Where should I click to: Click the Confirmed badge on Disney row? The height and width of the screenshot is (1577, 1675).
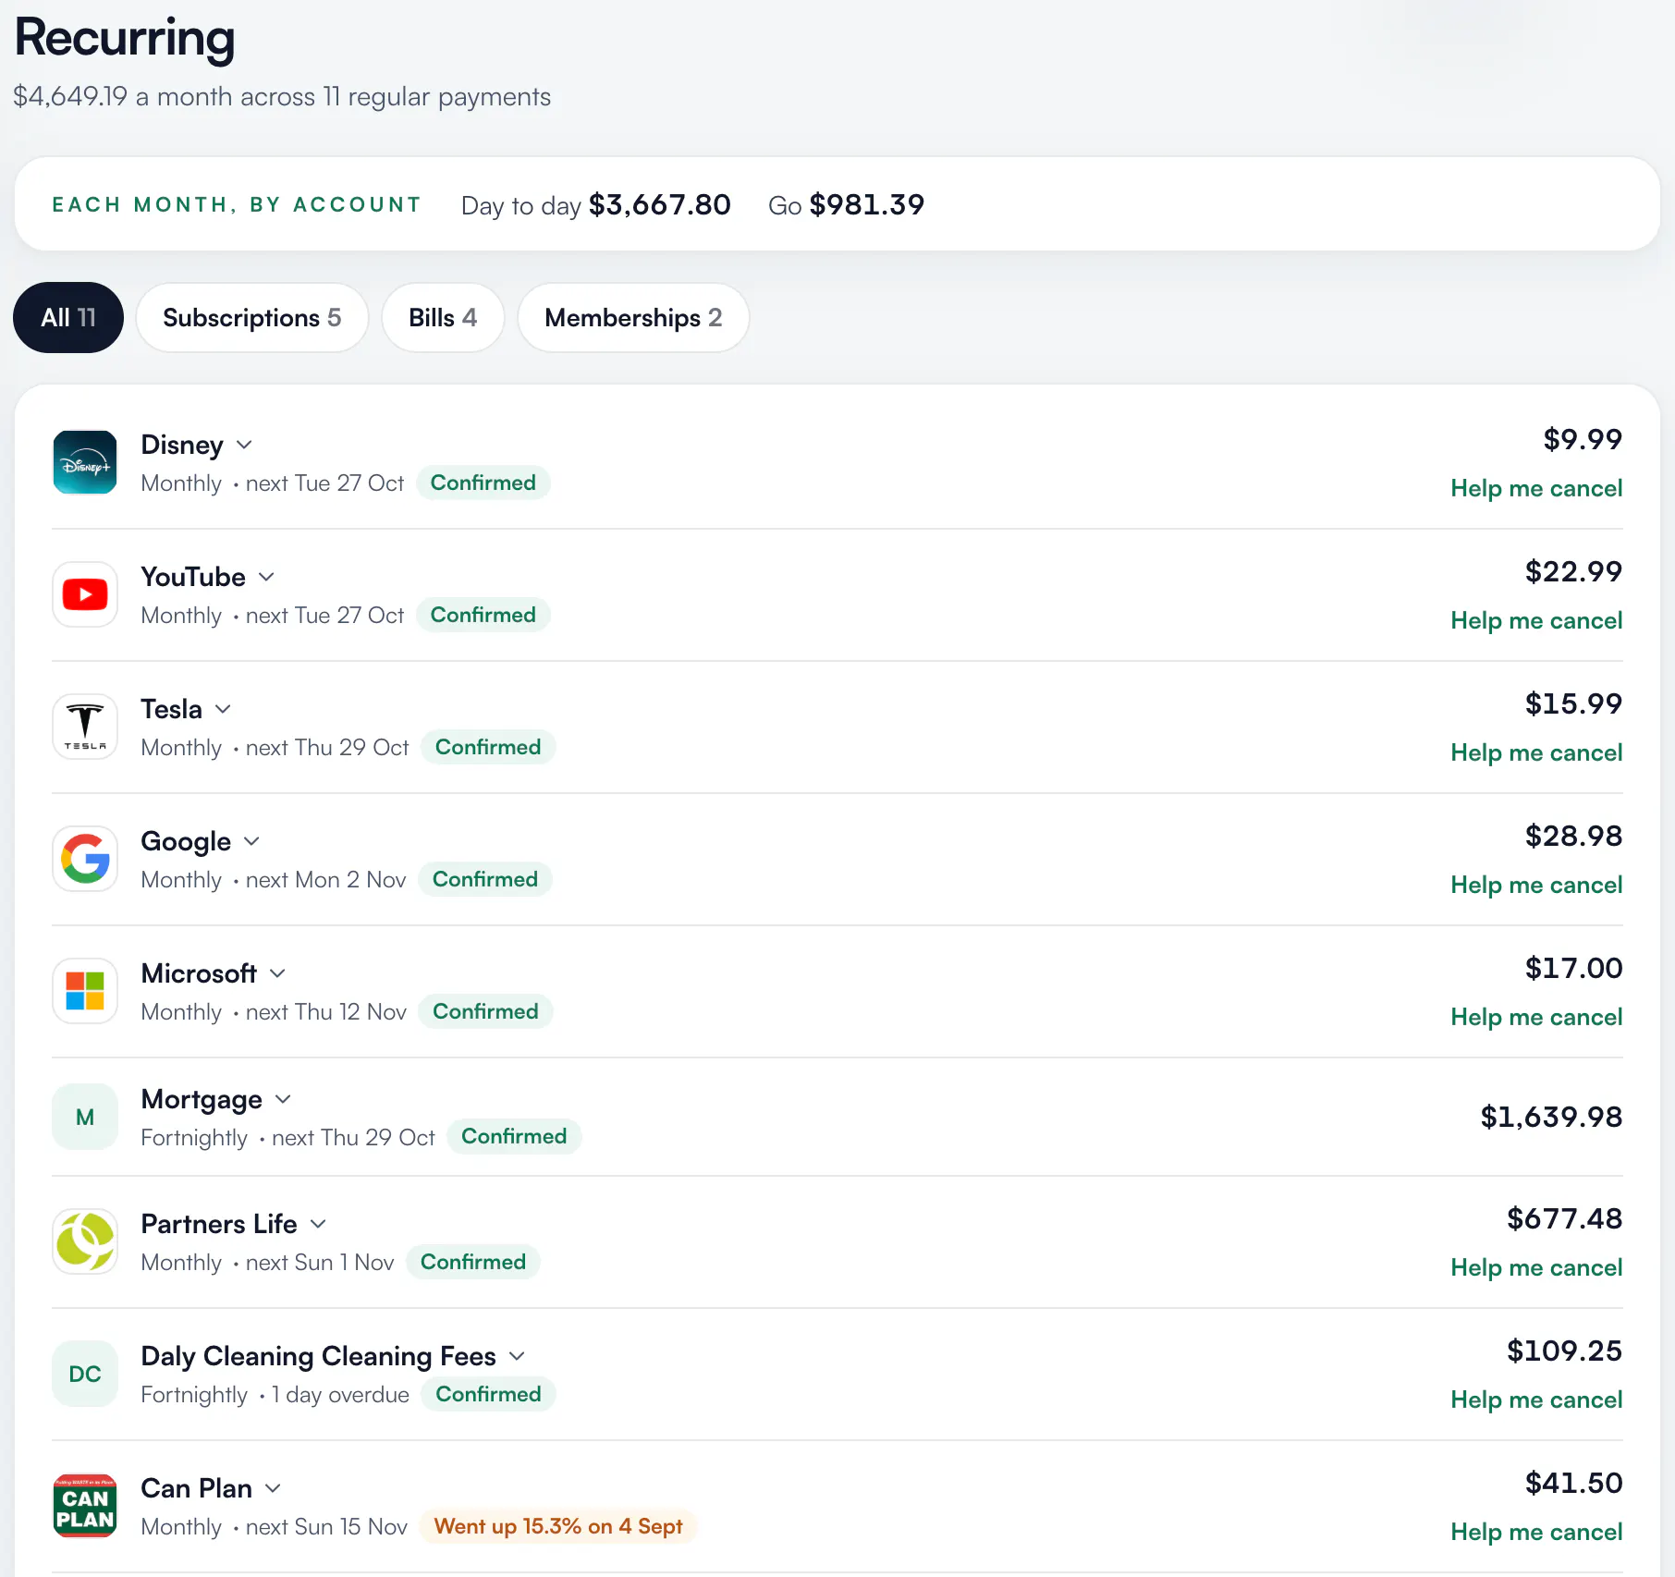click(x=483, y=483)
